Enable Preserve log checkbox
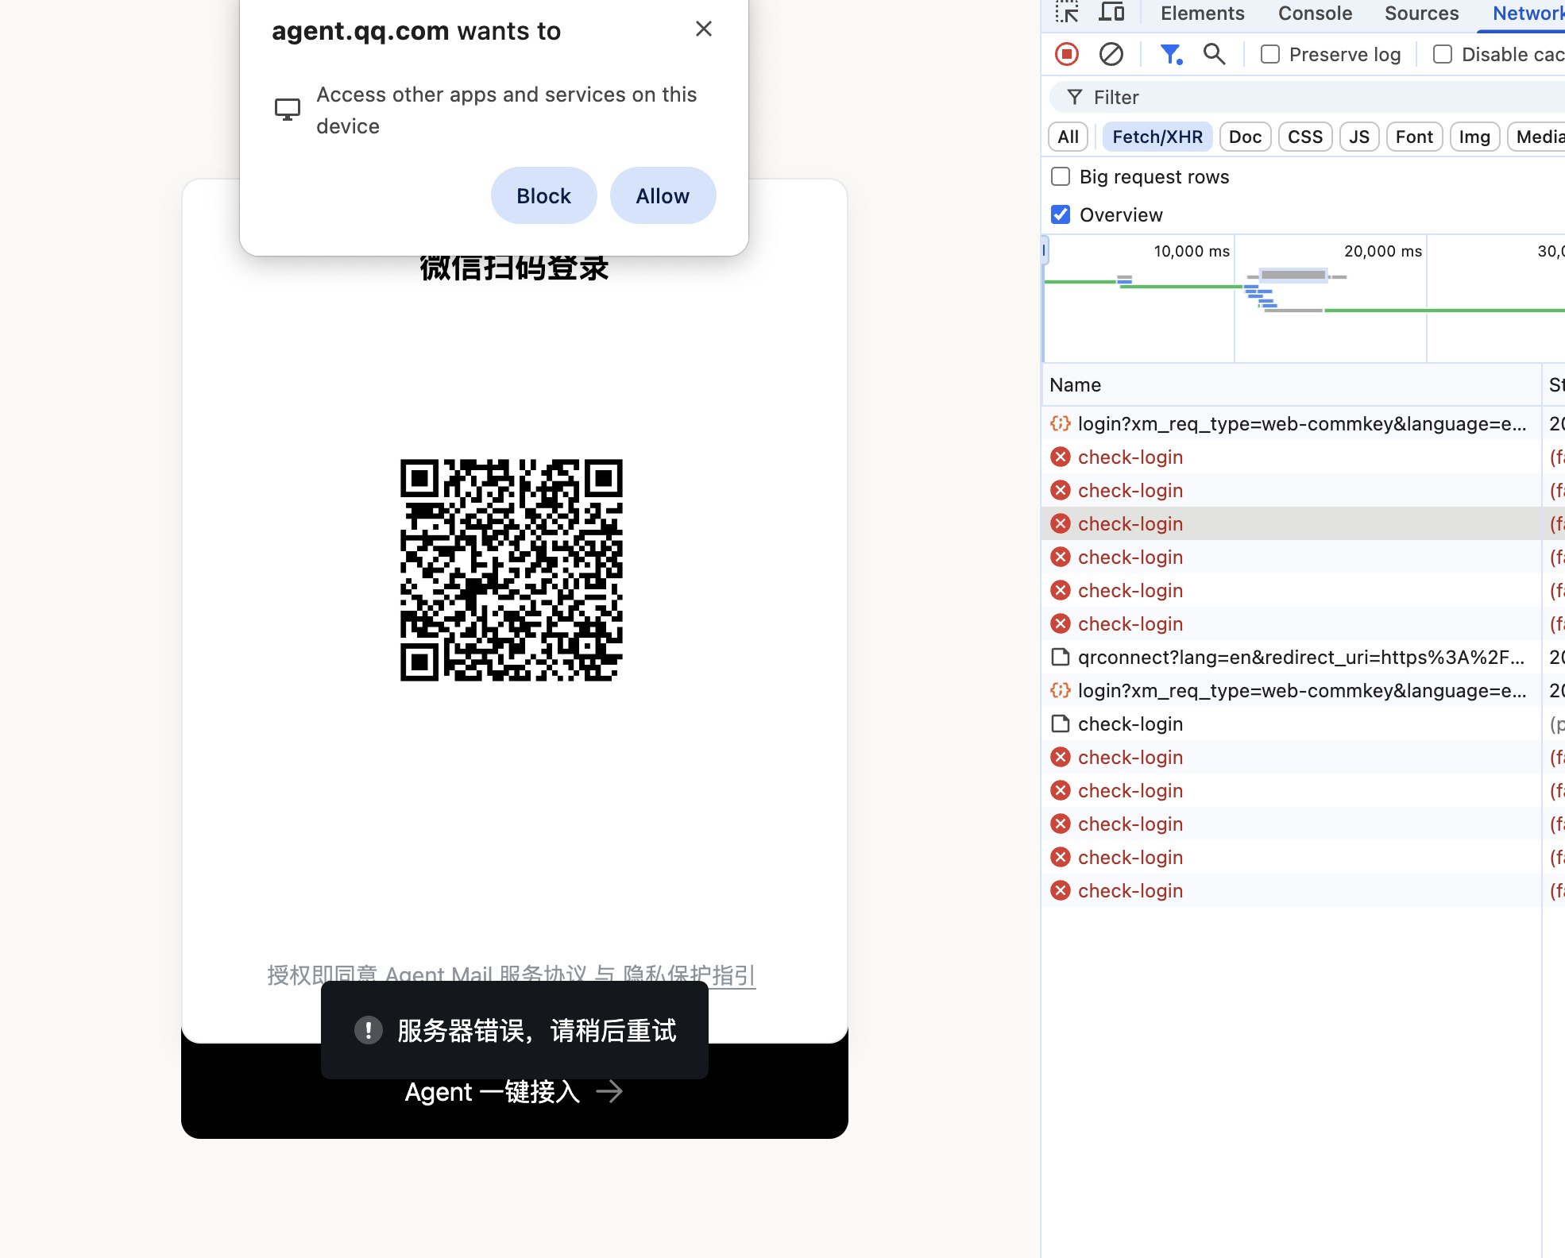Screen dimensions: 1565x1258 point(1270,54)
